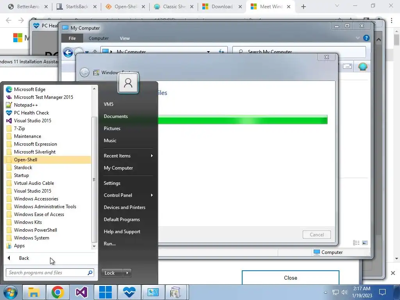Open a new Chrome tab with the plus button

pos(303,7)
